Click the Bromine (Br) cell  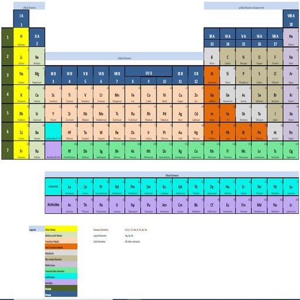[x=275, y=94]
